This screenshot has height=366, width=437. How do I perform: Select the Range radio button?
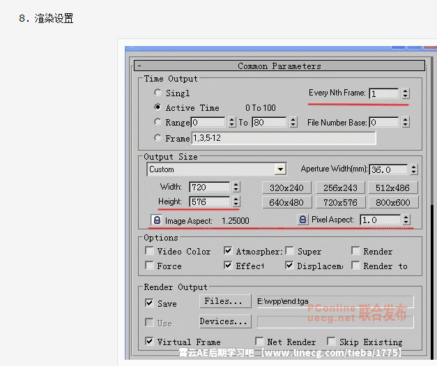coord(158,122)
